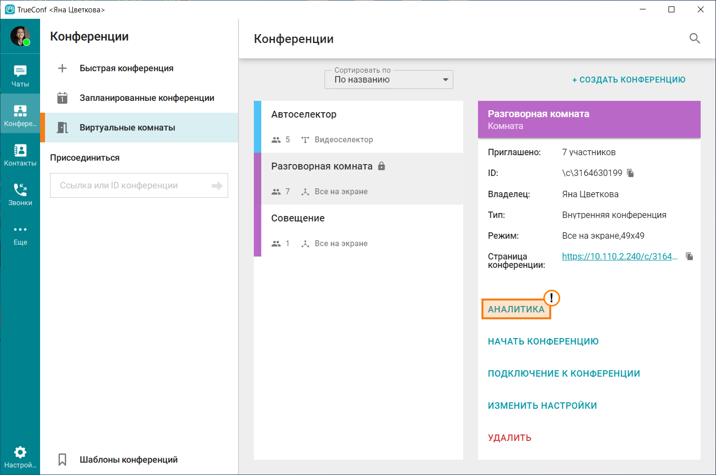The image size is (716, 475).
Task: Click mode icon in Совещение row
Action: click(x=305, y=243)
